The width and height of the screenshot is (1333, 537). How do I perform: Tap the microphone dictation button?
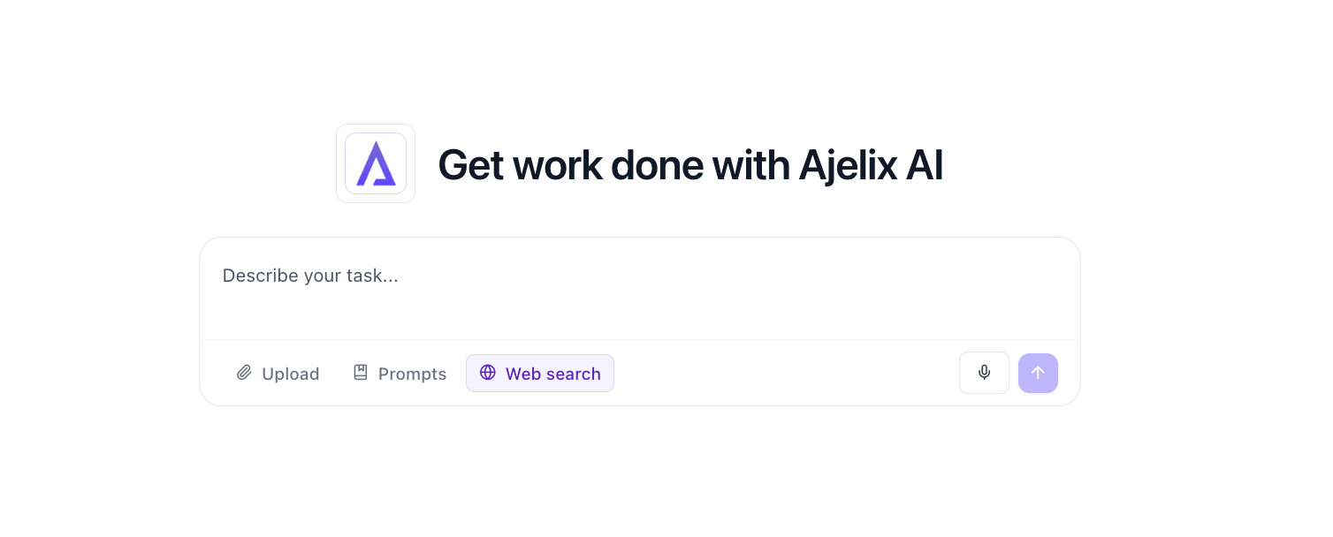984,373
